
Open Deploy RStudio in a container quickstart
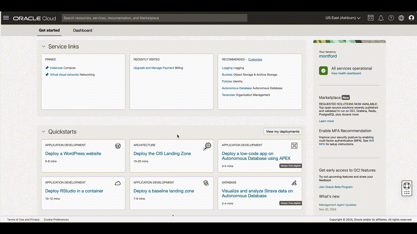click(x=74, y=191)
